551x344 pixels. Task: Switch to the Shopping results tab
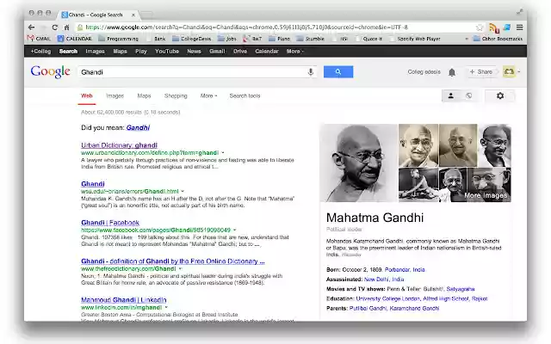tap(176, 95)
